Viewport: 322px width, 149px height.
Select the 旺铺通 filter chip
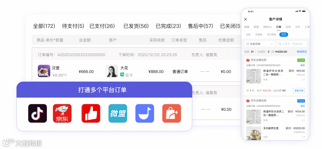click(x=258, y=34)
